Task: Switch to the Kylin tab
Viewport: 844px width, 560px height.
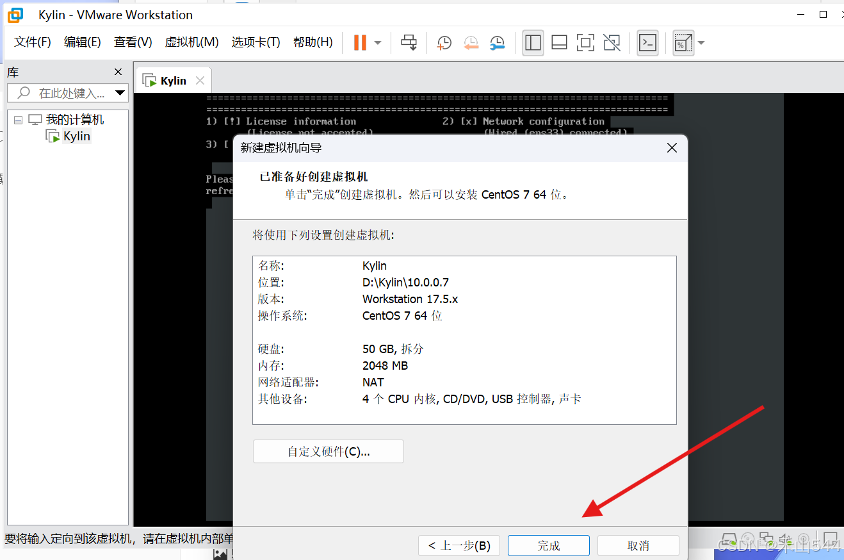Action: [x=173, y=81]
